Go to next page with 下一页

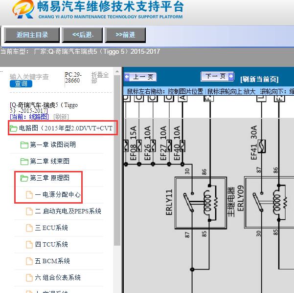(217, 76)
